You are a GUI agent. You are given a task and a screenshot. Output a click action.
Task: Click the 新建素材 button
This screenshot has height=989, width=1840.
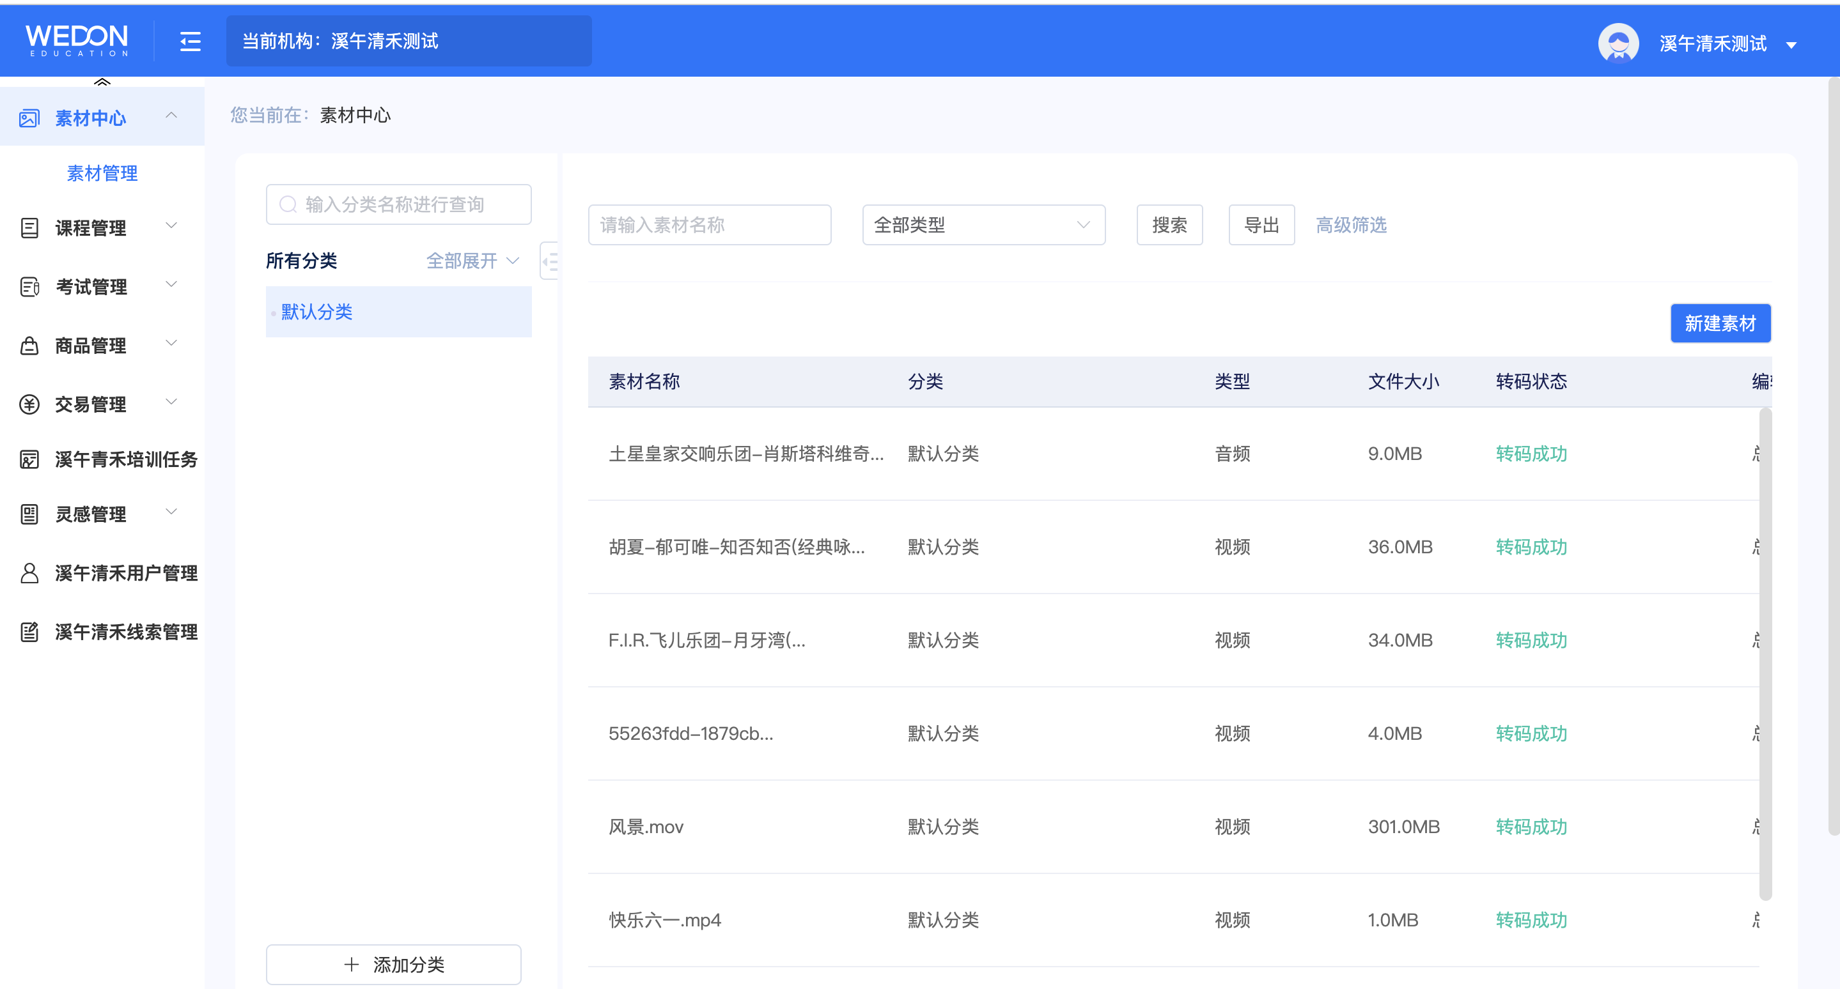[1720, 323]
